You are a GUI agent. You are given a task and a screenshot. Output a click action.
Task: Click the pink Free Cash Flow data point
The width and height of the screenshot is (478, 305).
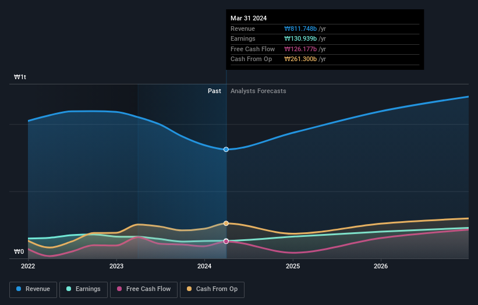[226, 242]
